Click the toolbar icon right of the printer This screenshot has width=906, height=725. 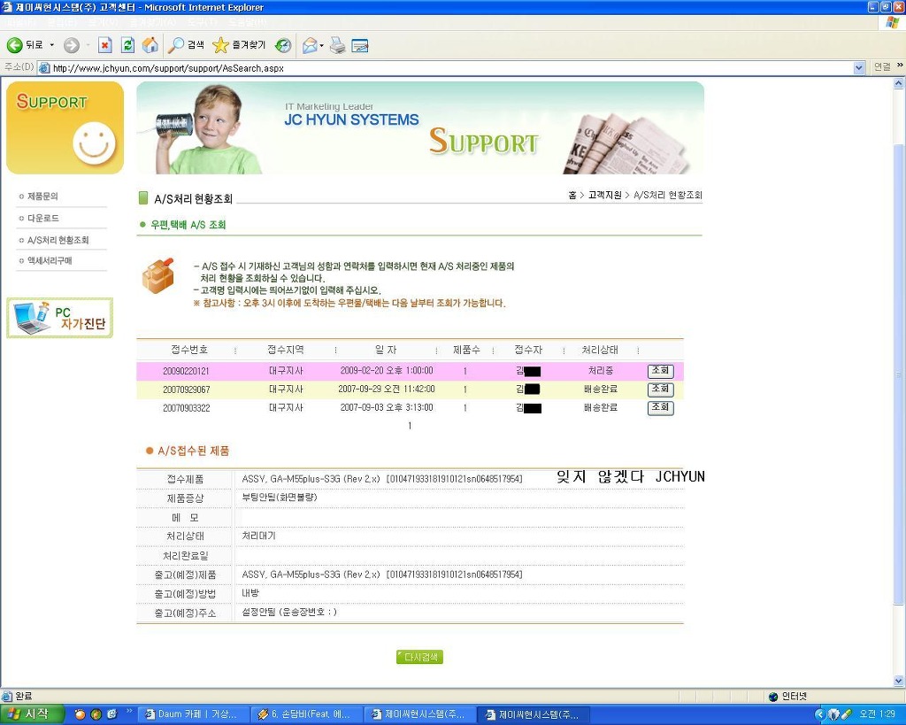[x=359, y=45]
